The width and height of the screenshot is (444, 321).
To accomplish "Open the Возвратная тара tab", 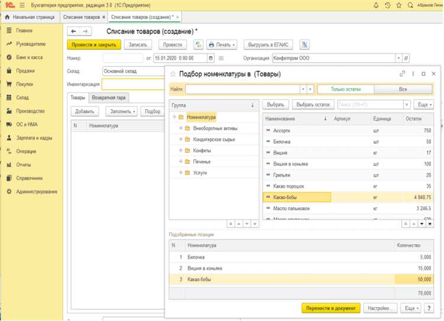I will [108, 98].
